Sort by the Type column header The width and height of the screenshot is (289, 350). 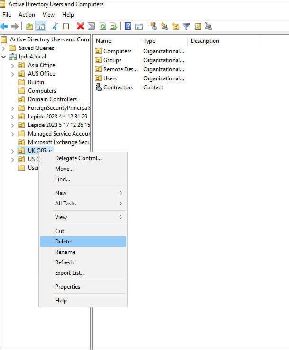click(x=164, y=41)
